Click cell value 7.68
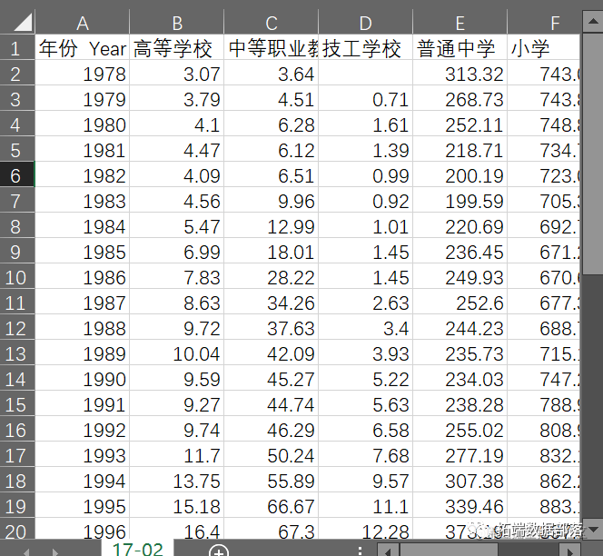 click(366, 454)
